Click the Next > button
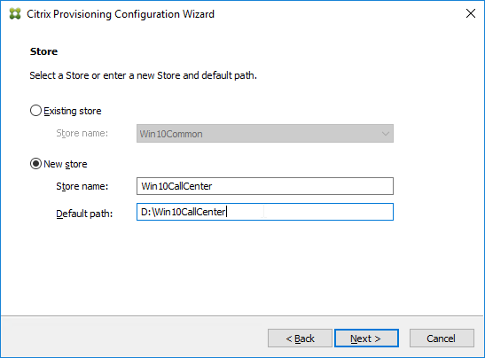Screen dimensions: 485x358 click(366, 339)
